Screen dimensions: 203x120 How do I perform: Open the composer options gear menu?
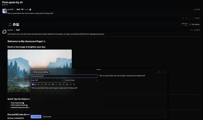tap(74, 84)
